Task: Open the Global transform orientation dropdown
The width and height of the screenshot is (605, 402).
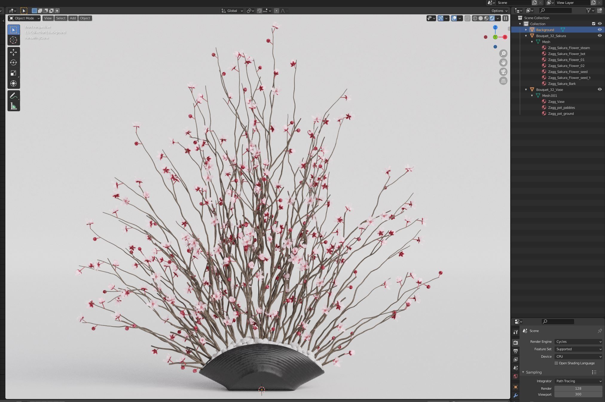Action: coord(232,11)
